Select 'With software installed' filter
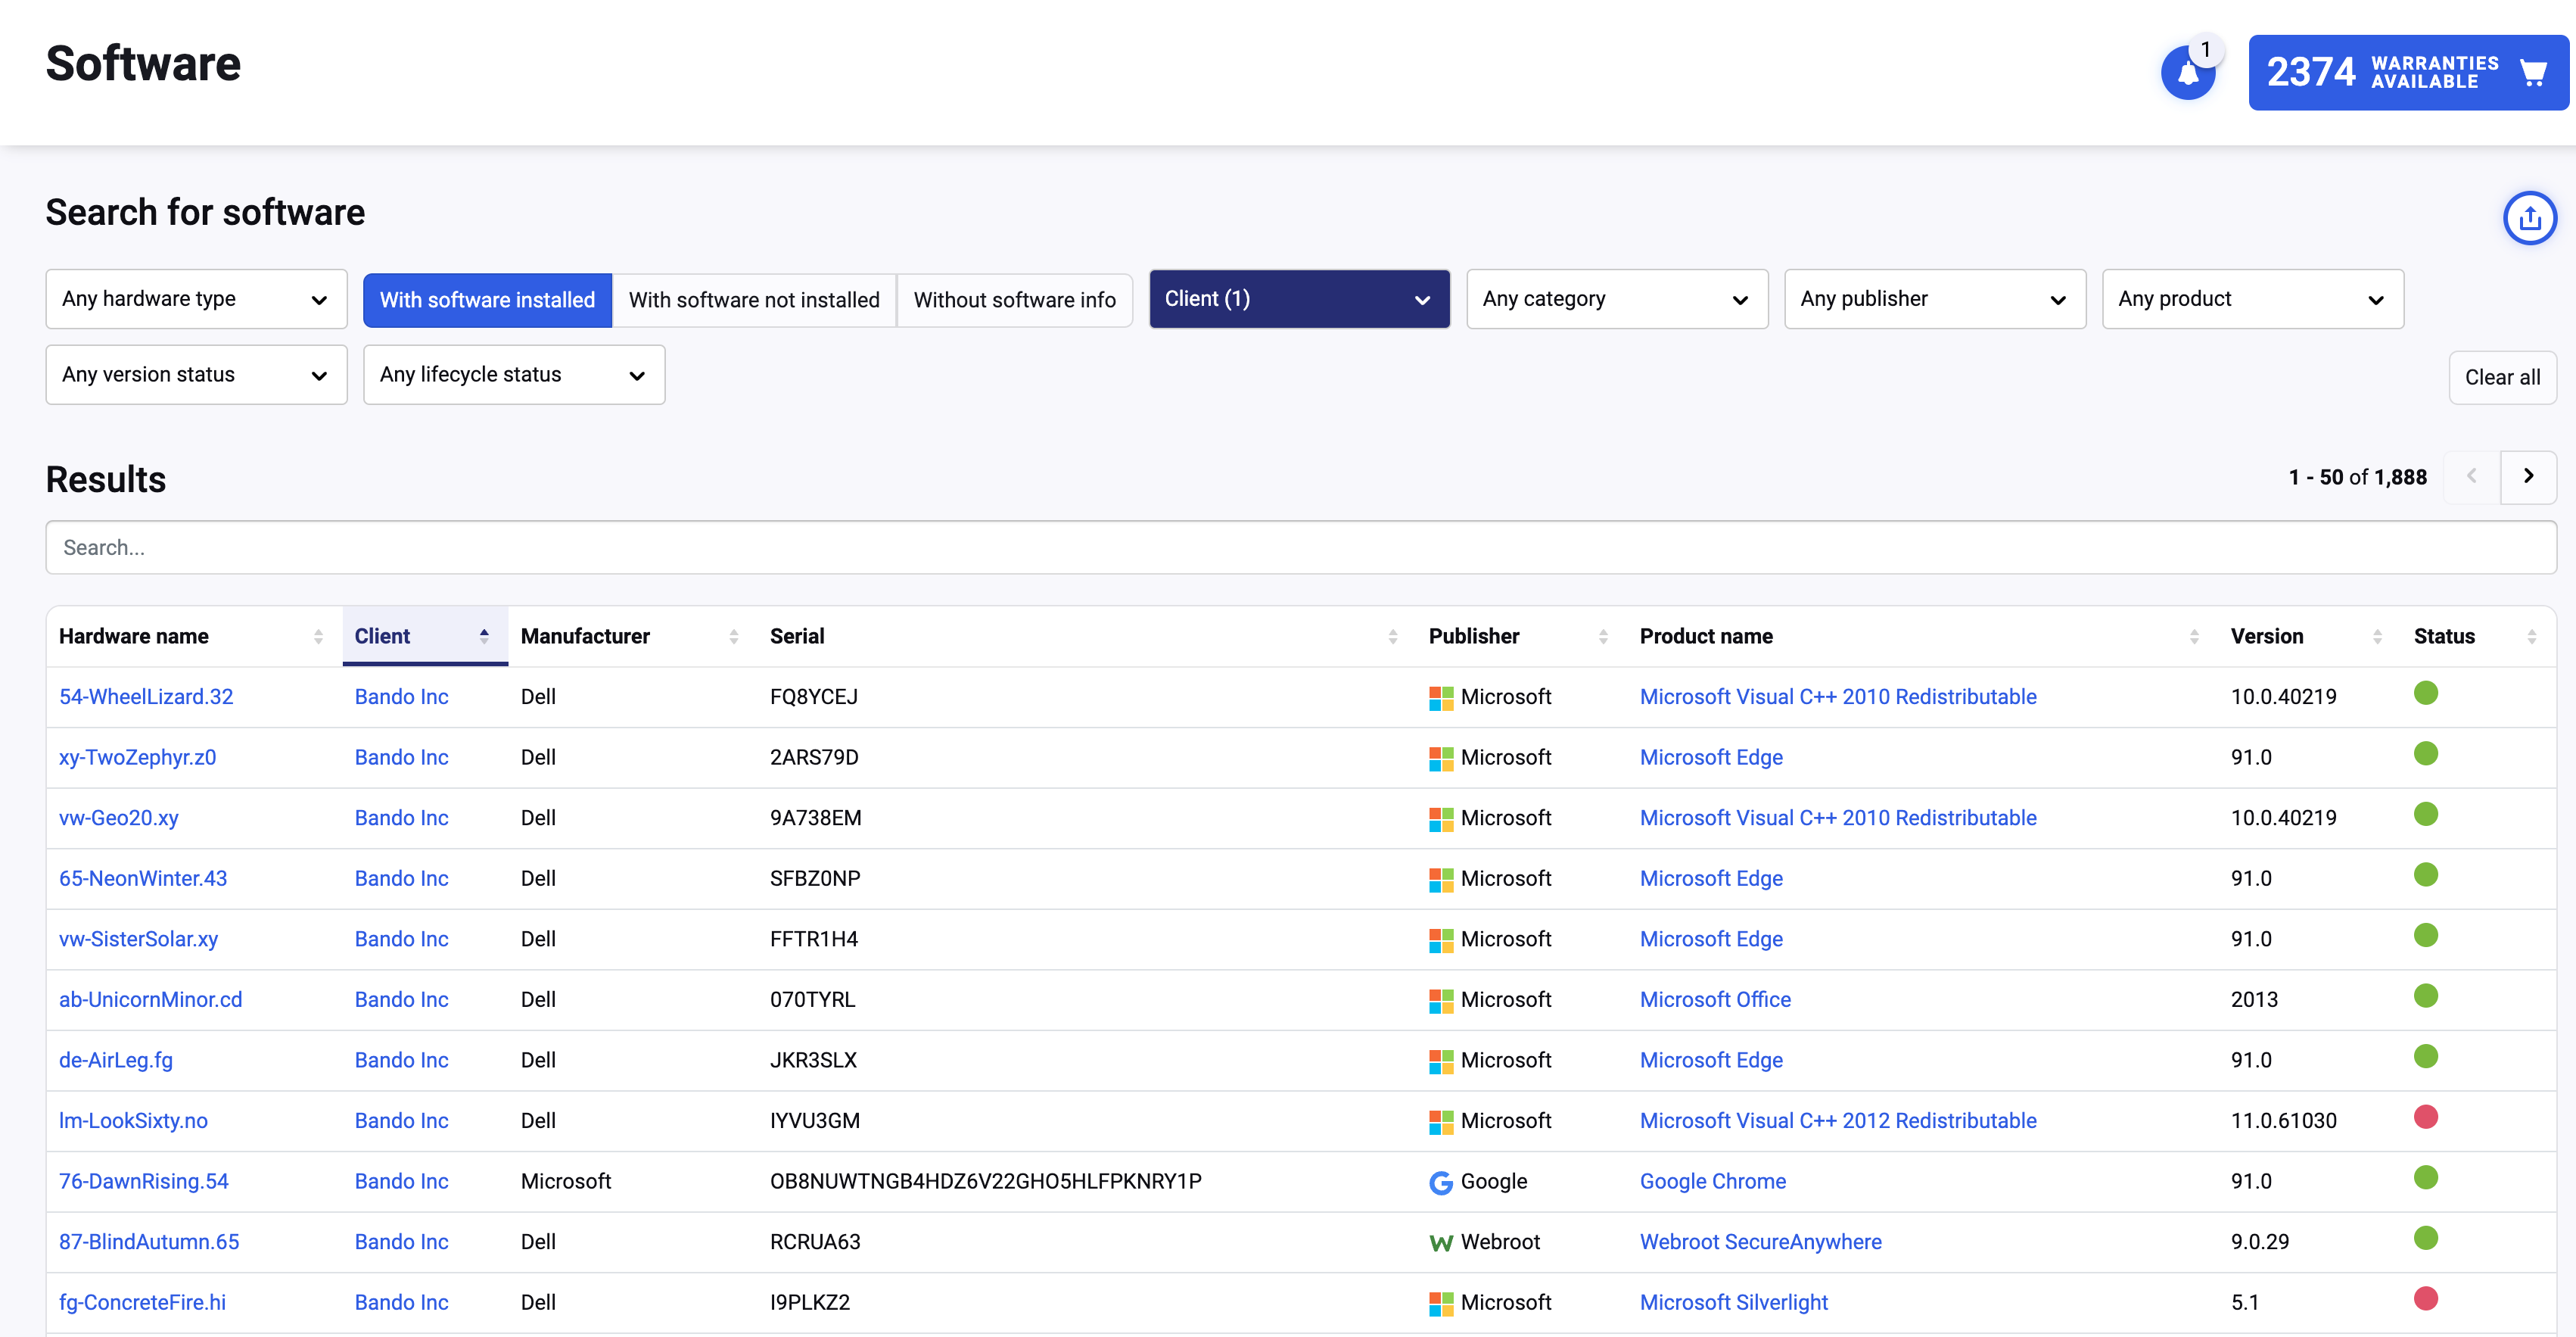Image resolution: width=2576 pixels, height=1337 pixels. pyautogui.click(x=487, y=301)
